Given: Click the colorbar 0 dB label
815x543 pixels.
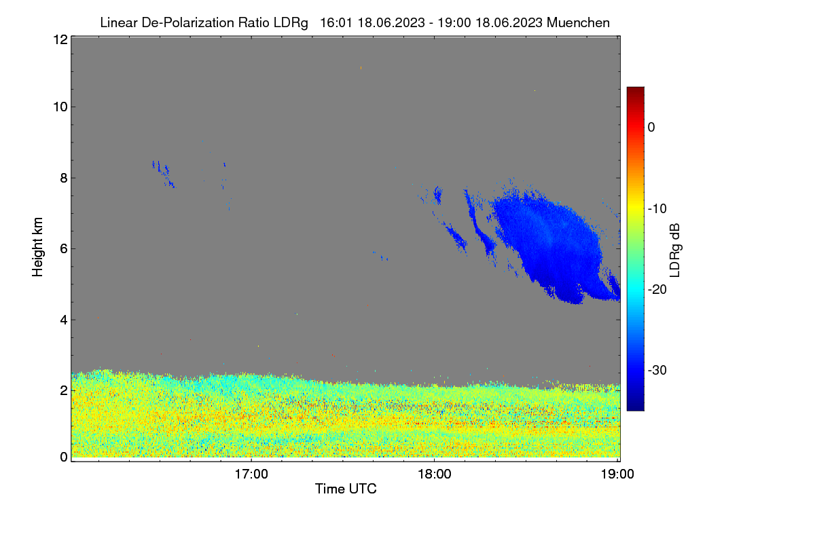Looking at the screenshot, I should click(x=651, y=127).
